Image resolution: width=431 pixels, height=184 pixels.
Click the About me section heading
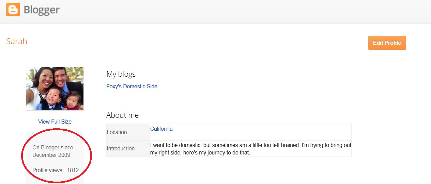123,115
